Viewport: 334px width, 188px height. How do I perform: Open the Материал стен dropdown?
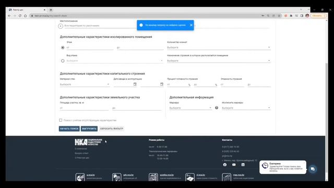point(85,85)
